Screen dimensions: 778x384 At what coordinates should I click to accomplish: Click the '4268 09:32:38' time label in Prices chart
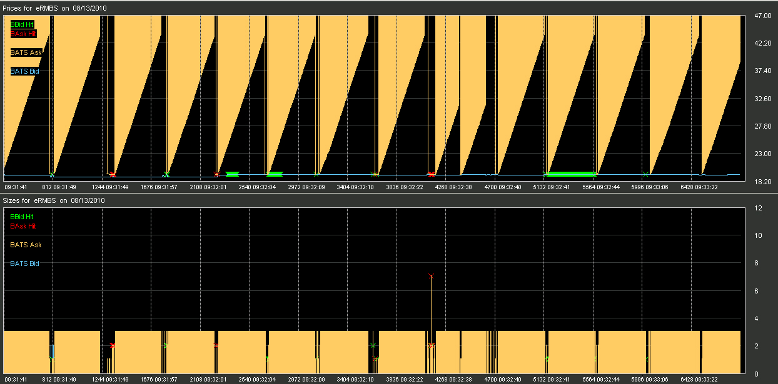click(x=453, y=186)
